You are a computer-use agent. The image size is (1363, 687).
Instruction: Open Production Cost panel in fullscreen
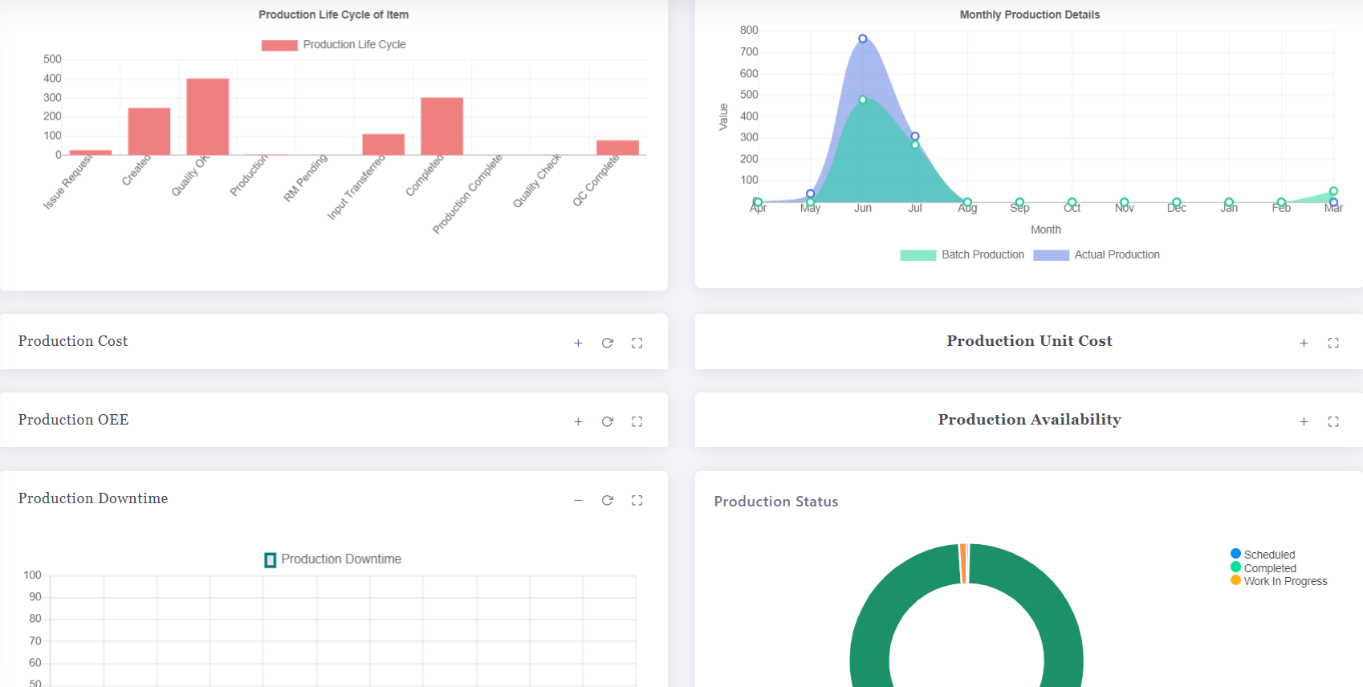coord(637,343)
